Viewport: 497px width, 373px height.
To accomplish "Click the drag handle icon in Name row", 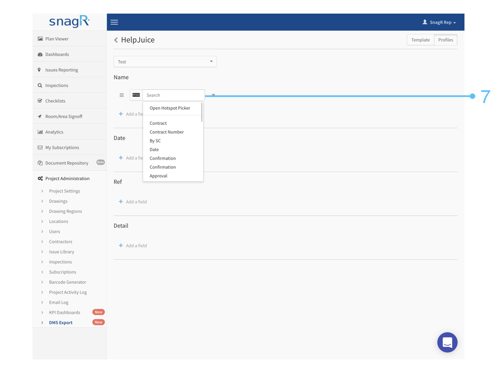I will point(121,95).
